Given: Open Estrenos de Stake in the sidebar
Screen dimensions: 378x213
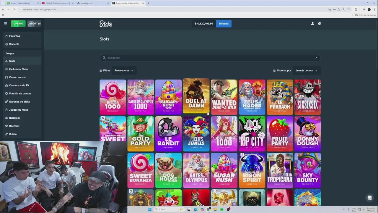Looking at the screenshot, I should click(x=22, y=102).
